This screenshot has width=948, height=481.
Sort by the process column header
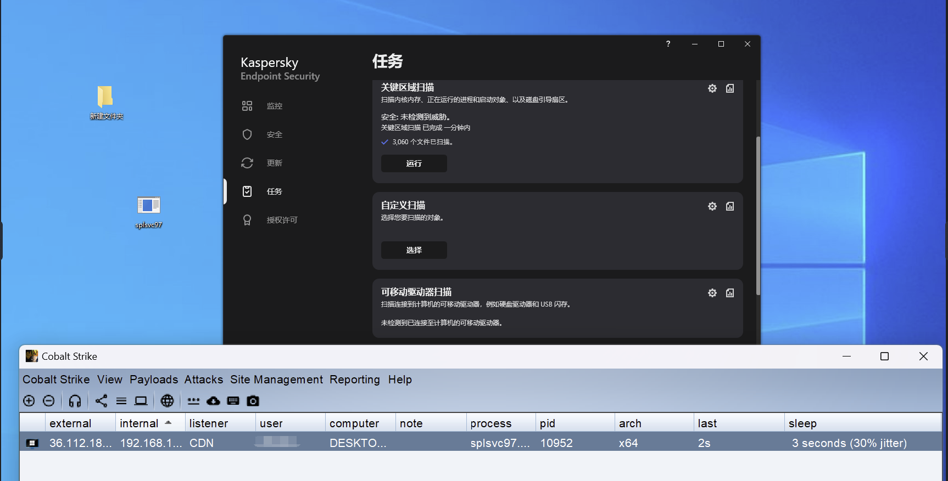point(501,423)
